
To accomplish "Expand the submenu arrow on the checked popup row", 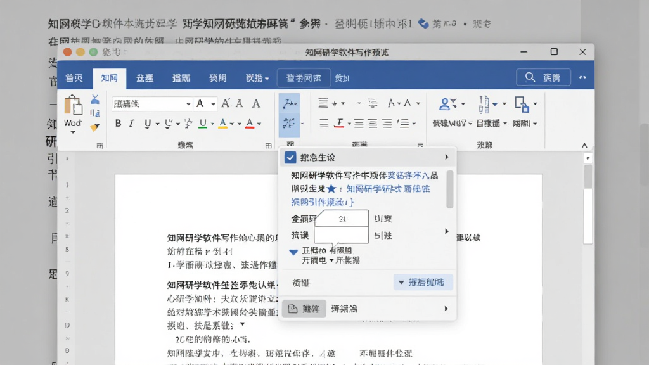I will 447,157.
